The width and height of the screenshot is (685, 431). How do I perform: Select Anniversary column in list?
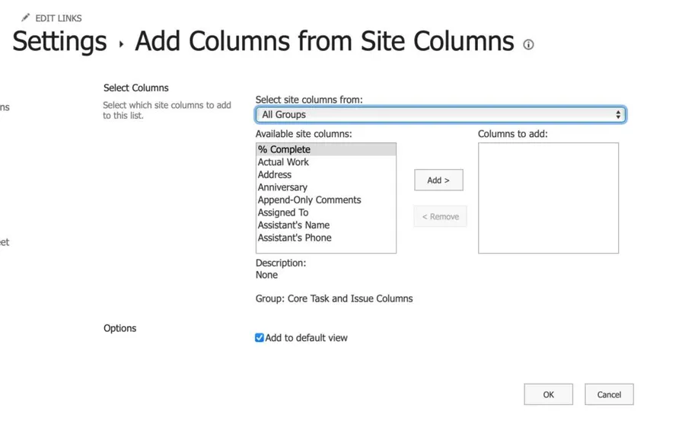pos(282,187)
